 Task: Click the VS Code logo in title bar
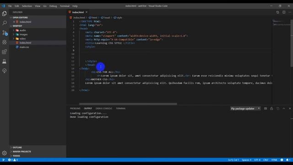coord(4,6)
